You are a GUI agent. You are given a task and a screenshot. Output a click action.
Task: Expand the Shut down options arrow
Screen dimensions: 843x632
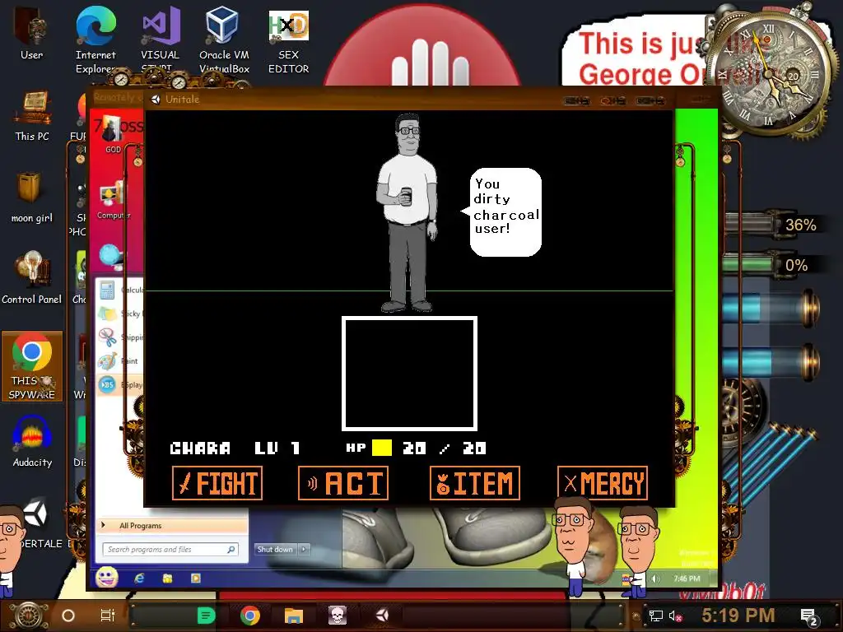tap(305, 549)
